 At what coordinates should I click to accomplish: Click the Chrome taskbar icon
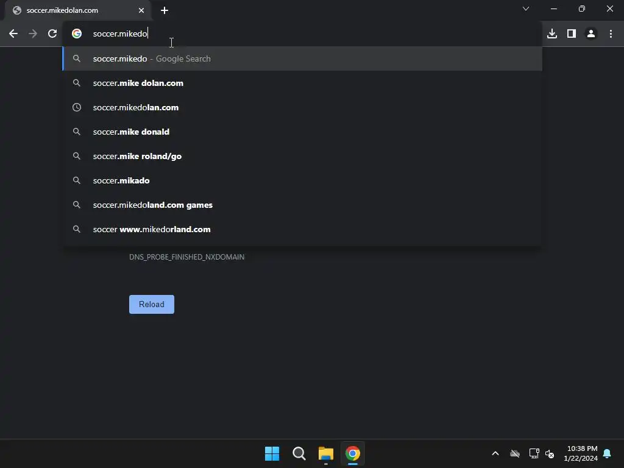(x=353, y=453)
